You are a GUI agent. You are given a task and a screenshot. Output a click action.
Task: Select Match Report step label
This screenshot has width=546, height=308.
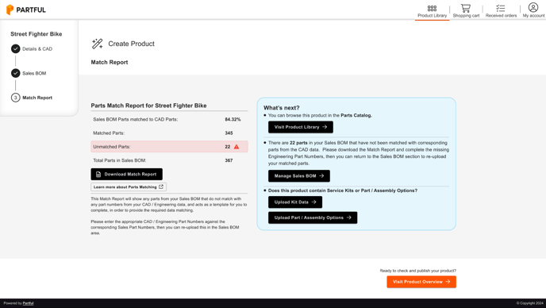tap(37, 98)
